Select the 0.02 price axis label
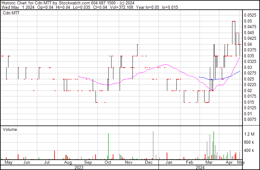This screenshot has width=260, height=170. pyautogui.click(x=248, y=90)
